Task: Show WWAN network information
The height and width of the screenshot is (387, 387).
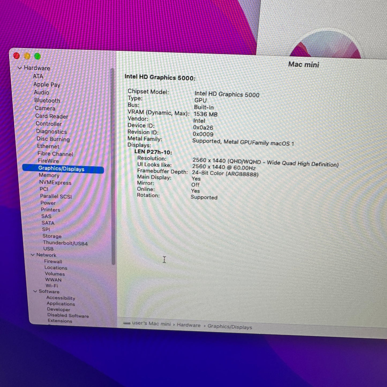Action: point(53,280)
